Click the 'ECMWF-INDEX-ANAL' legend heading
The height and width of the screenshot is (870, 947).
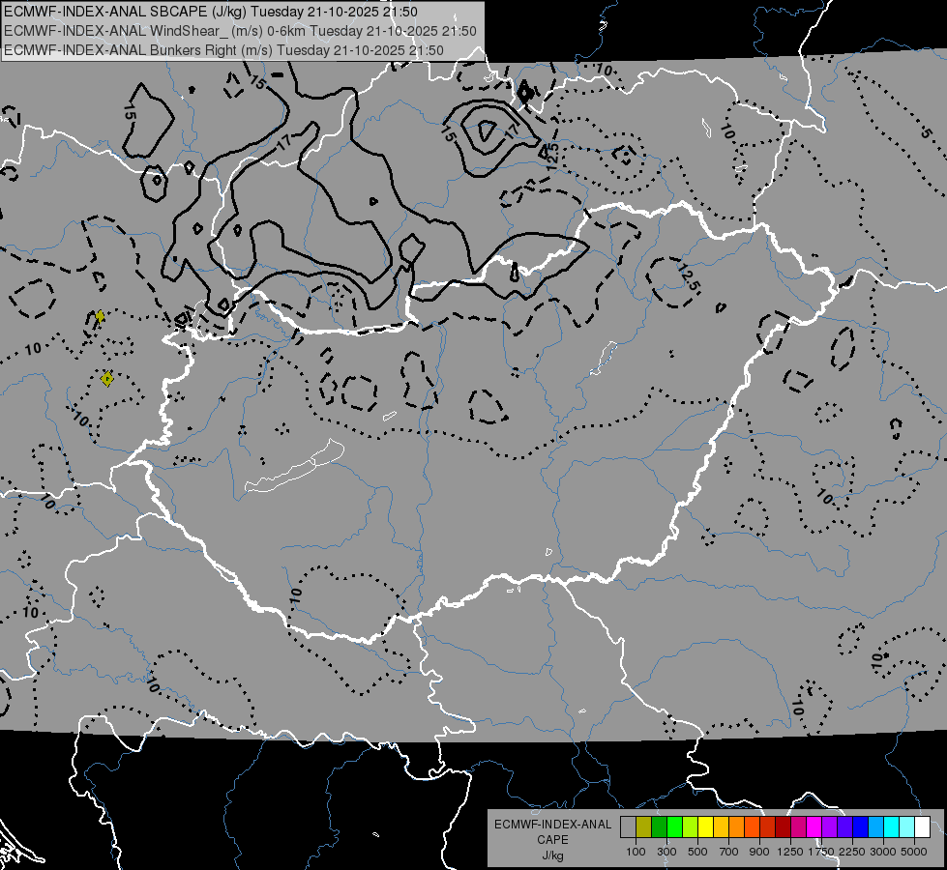coord(552,825)
